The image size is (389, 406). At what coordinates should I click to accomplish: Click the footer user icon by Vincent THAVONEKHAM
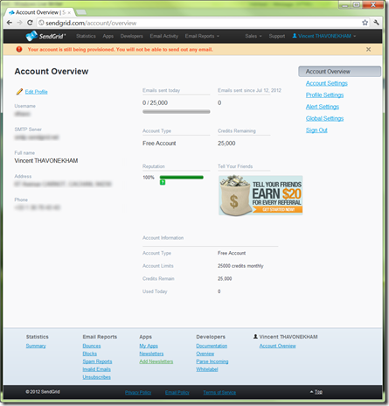click(255, 337)
